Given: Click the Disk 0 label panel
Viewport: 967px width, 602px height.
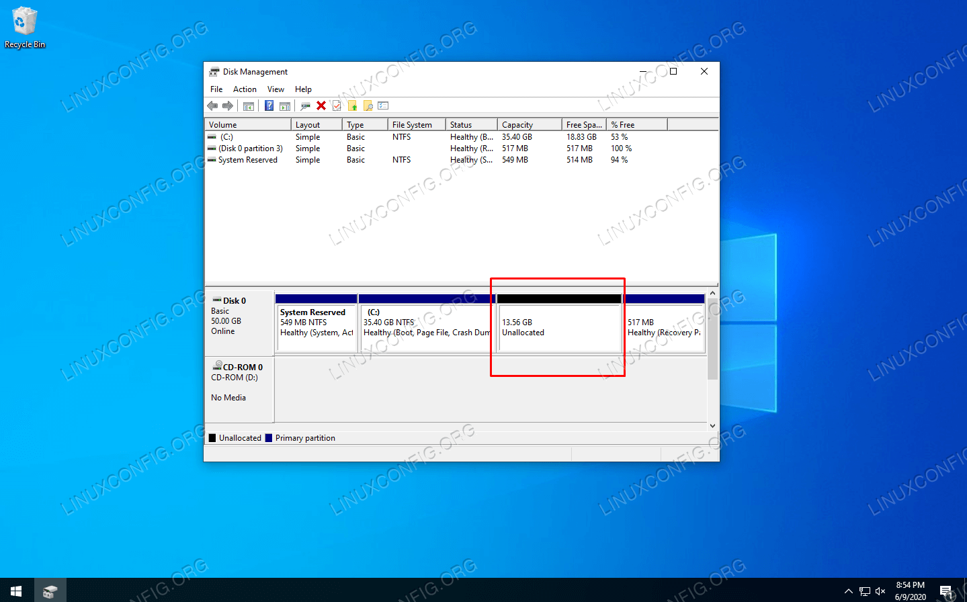Looking at the screenshot, I should click(x=239, y=322).
